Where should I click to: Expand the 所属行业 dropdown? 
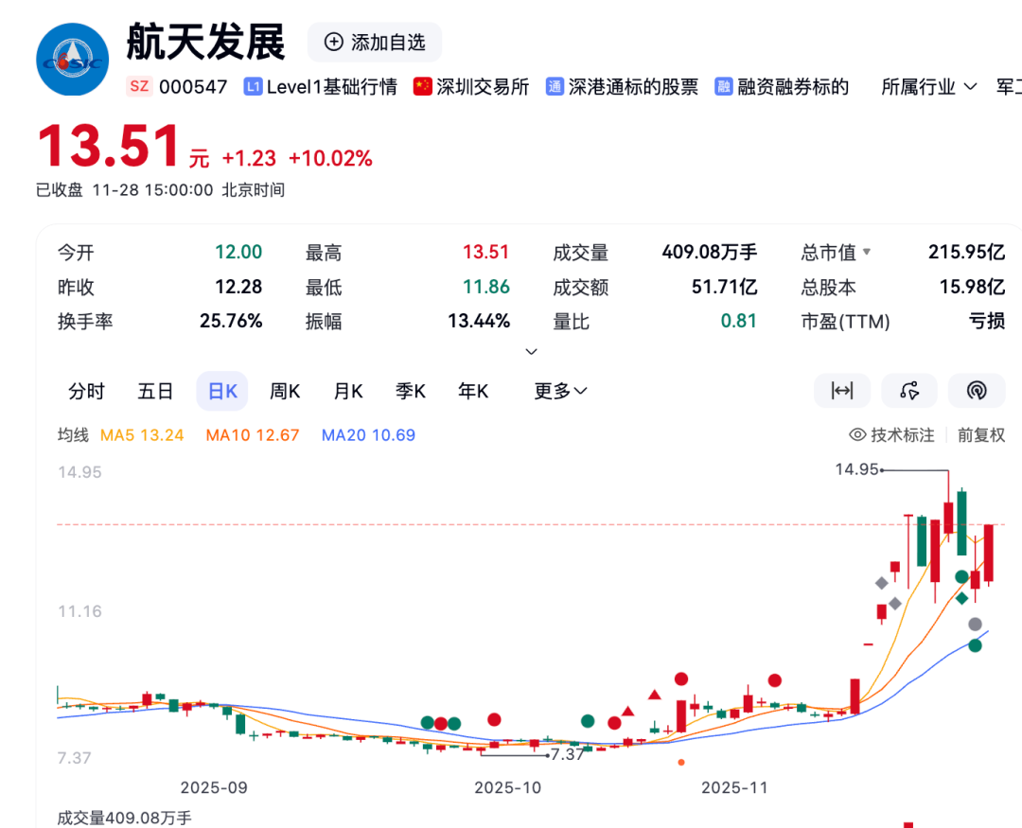click(929, 87)
